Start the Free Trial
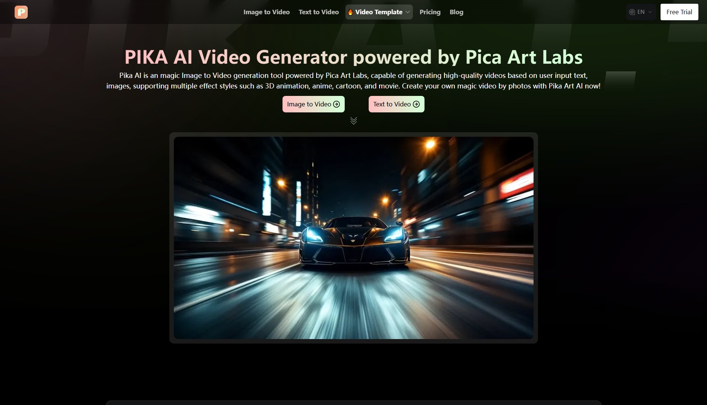This screenshot has width=707, height=405. tap(679, 12)
